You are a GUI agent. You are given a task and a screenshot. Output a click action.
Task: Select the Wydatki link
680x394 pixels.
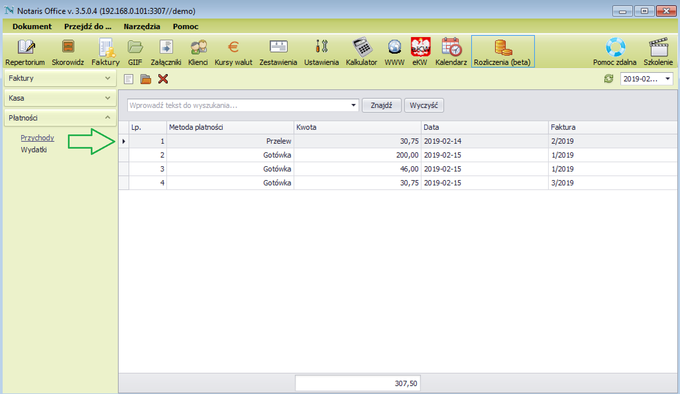click(x=34, y=150)
